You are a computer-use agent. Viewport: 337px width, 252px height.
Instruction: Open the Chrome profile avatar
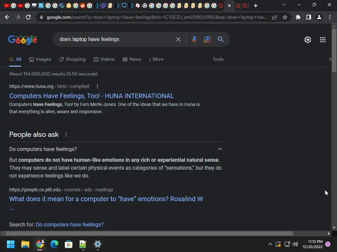click(x=319, y=17)
